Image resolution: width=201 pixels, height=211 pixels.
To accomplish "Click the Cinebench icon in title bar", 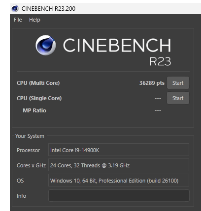I will (15, 8).
